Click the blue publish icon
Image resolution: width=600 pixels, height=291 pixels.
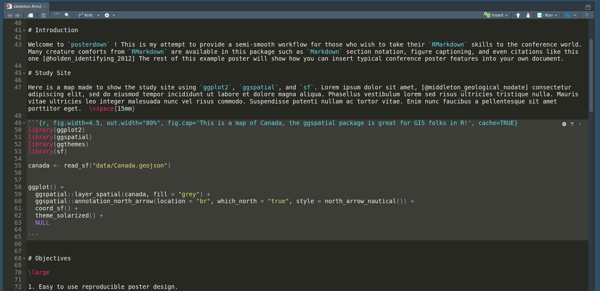pos(568,15)
